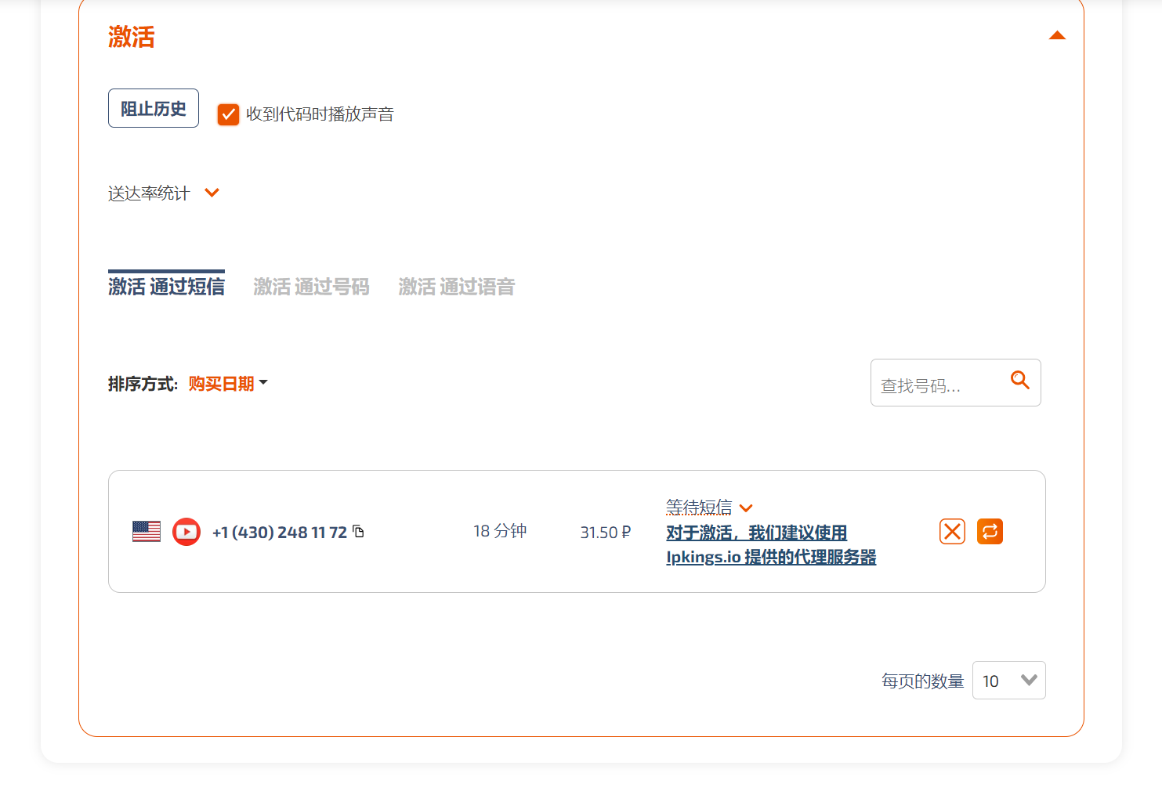
Task: Expand 送达率统计 chevron
Action: (x=212, y=193)
